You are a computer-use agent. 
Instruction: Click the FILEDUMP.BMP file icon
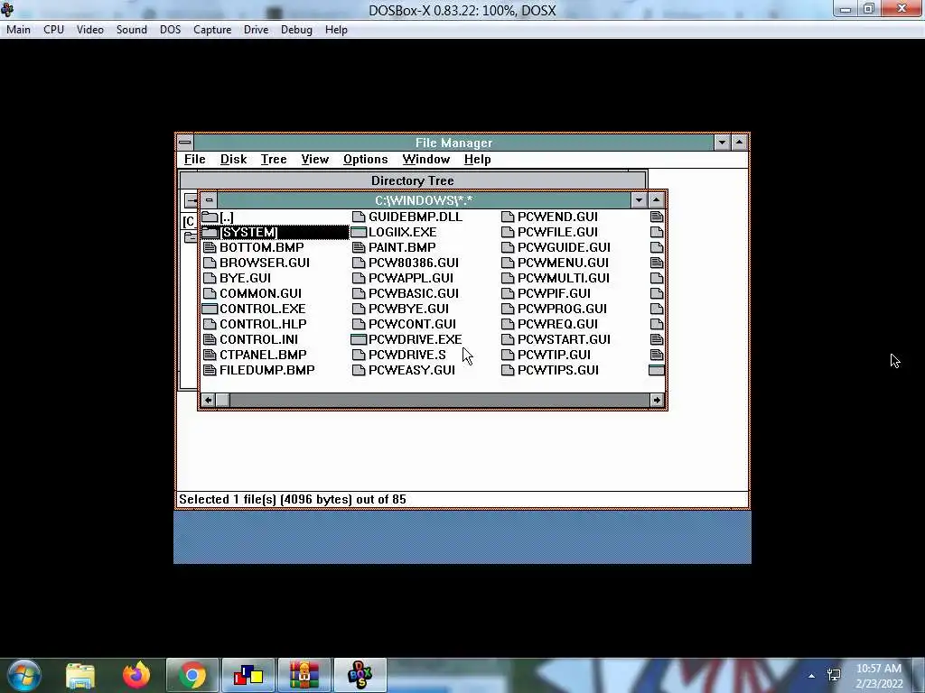click(210, 370)
